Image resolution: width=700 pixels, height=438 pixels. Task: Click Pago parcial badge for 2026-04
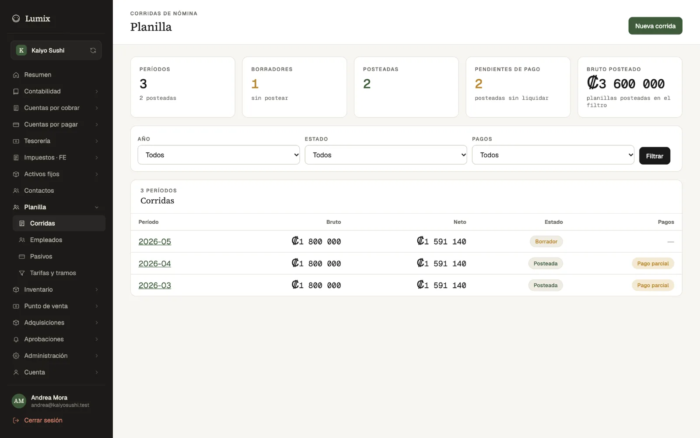653,264
